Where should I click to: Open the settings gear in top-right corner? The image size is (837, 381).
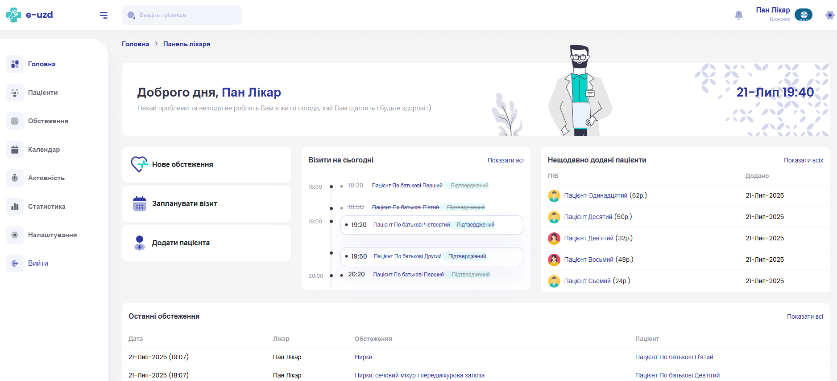tap(829, 15)
